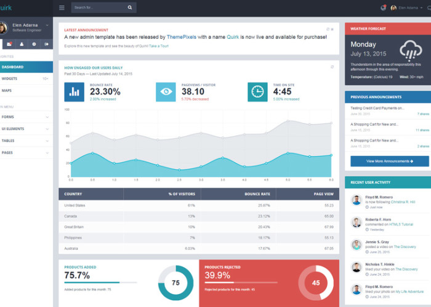
Task: Expand the sidebar profile chevron
Action: pos(47,25)
